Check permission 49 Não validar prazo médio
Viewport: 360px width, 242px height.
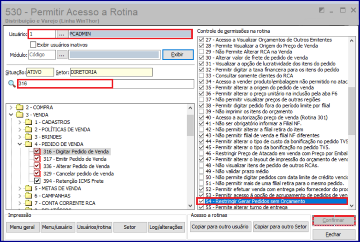pos(201,171)
